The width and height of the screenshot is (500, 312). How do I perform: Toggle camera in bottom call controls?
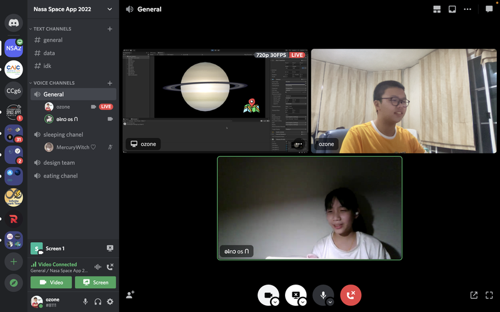pyautogui.click(x=267, y=295)
